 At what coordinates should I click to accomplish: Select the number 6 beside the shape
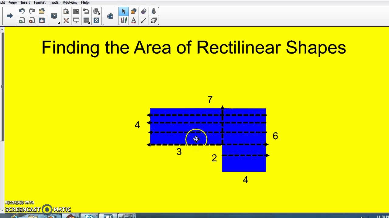click(275, 136)
